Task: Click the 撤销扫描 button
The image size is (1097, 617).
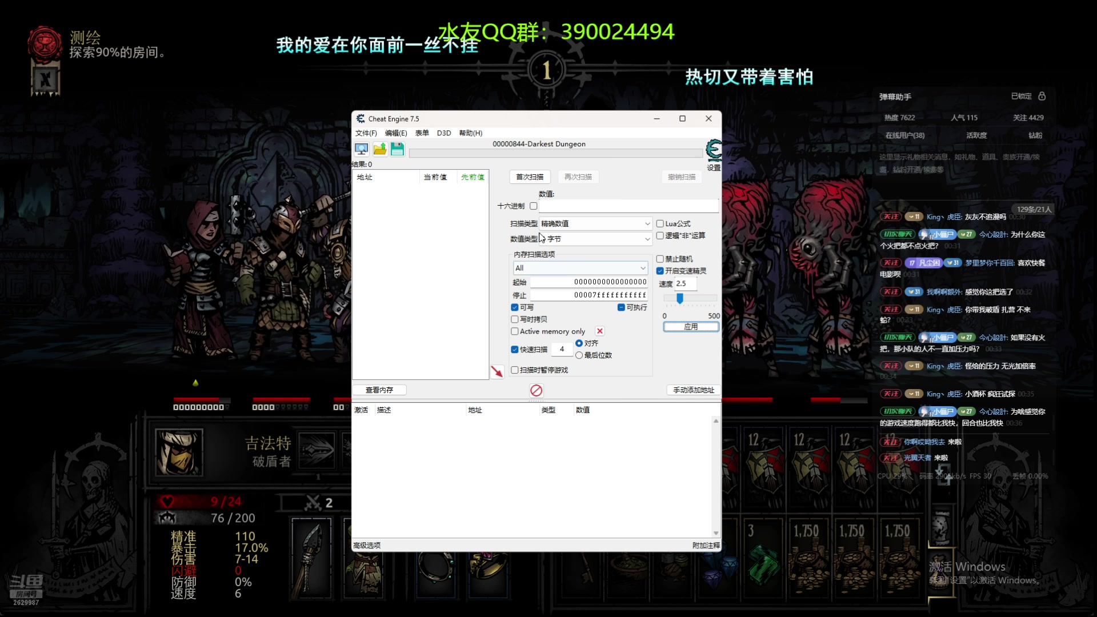Action: (682, 177)
